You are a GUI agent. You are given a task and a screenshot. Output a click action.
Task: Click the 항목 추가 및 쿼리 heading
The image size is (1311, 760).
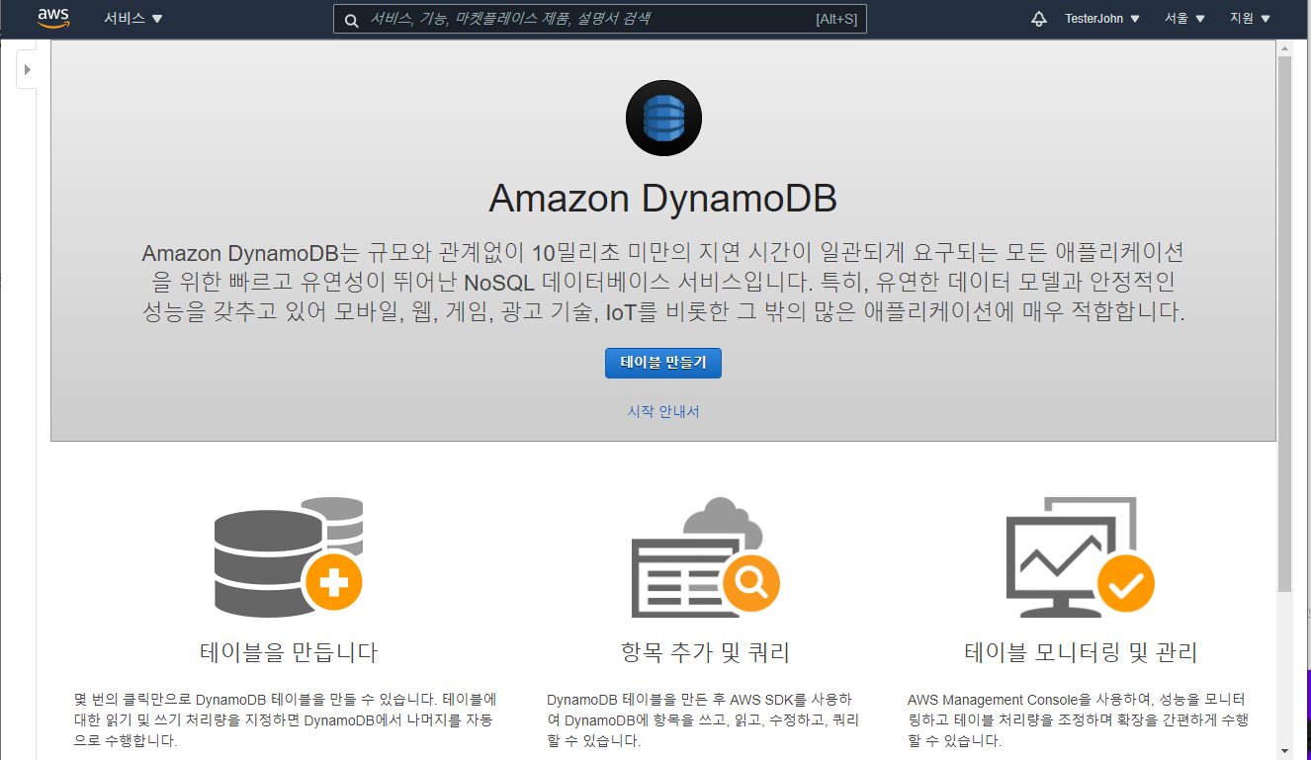705,652
